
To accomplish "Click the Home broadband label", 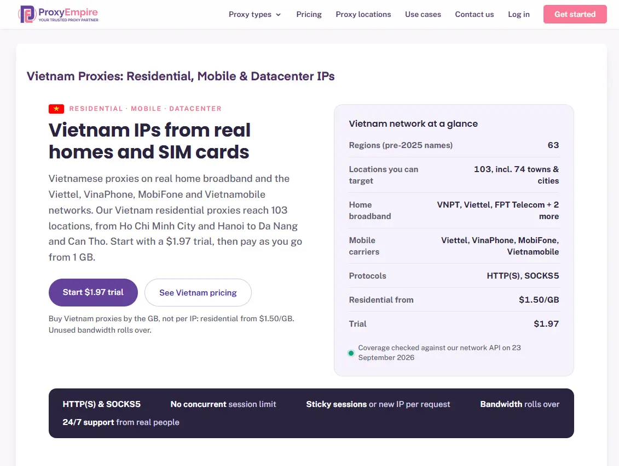I will coord(370,210).
